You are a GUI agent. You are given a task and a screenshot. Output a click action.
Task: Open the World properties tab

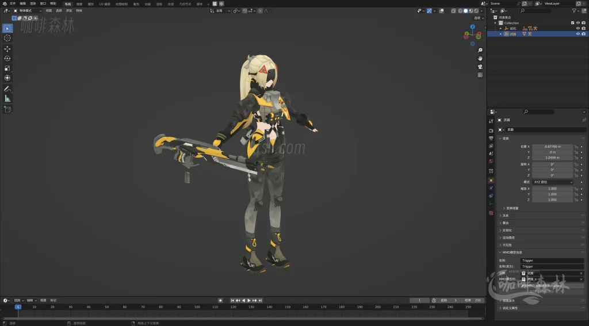click(x=491, y=161)
